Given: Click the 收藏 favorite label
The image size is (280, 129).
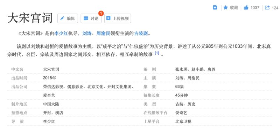Looking at the screenshot, I should (234, 8).
